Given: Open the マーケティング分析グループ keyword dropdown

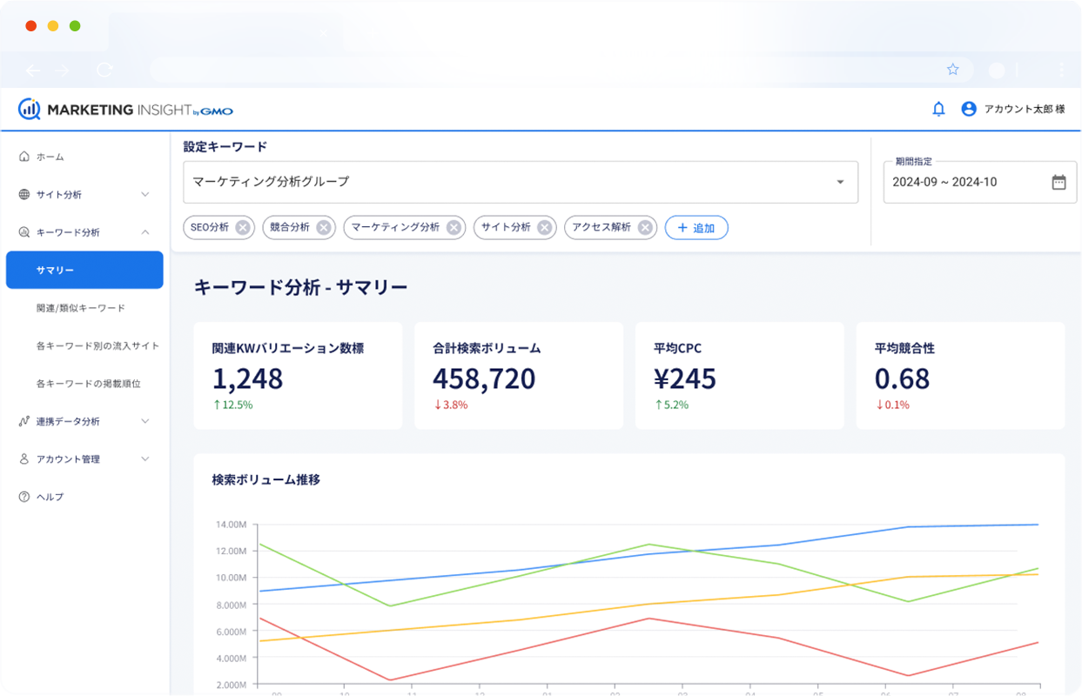Looking at the screenshot, I should tap(840, 182).
